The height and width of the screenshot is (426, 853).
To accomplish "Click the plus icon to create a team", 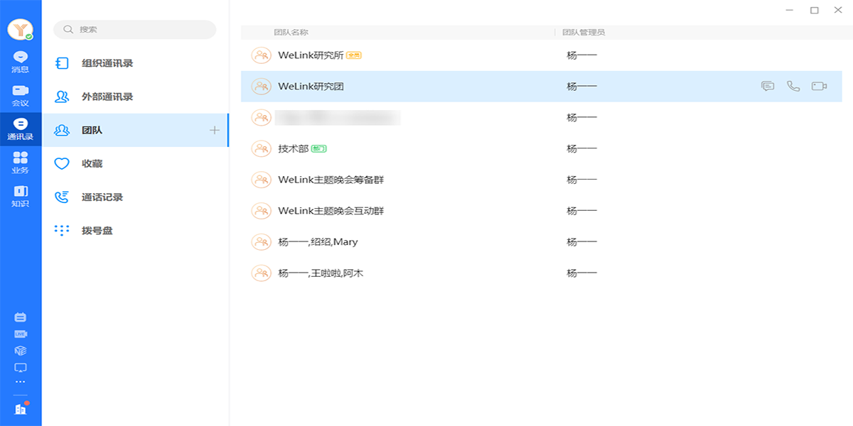I will point(215,130).
